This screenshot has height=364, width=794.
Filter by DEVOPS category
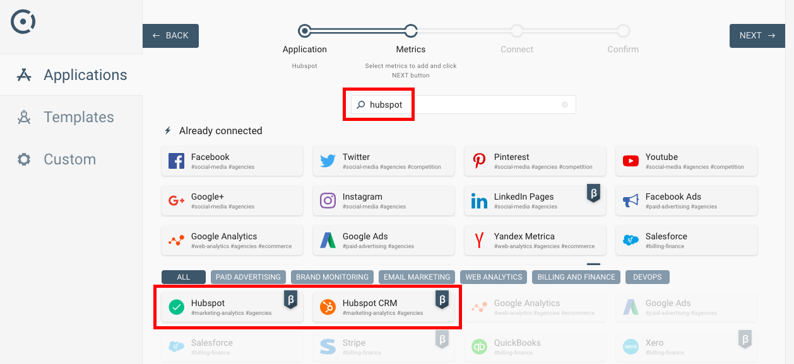coord(648,277)
